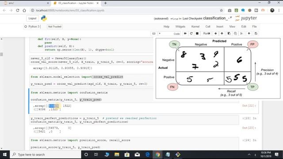Reload the current page

point(18,11)
